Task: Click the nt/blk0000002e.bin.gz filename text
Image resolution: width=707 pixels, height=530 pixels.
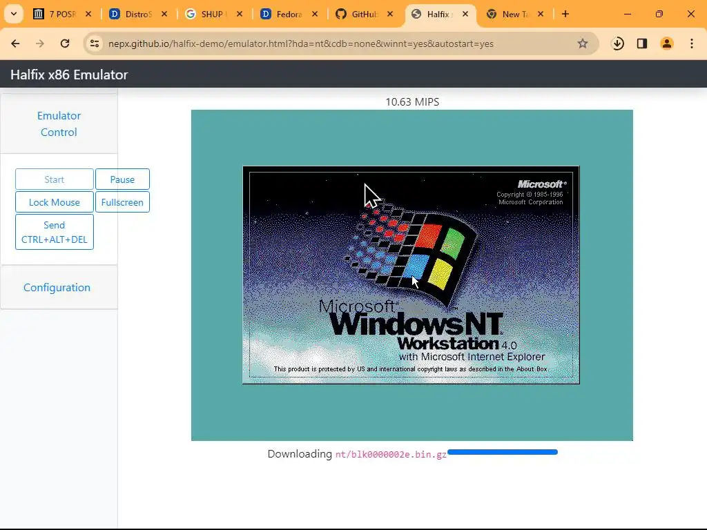Action: pos(391,454)
